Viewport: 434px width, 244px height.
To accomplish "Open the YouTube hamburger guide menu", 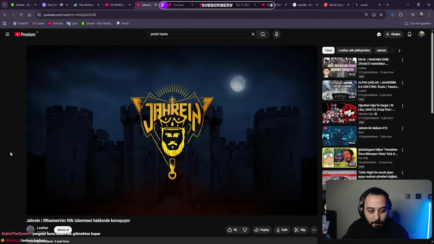I will pos(7,34).
